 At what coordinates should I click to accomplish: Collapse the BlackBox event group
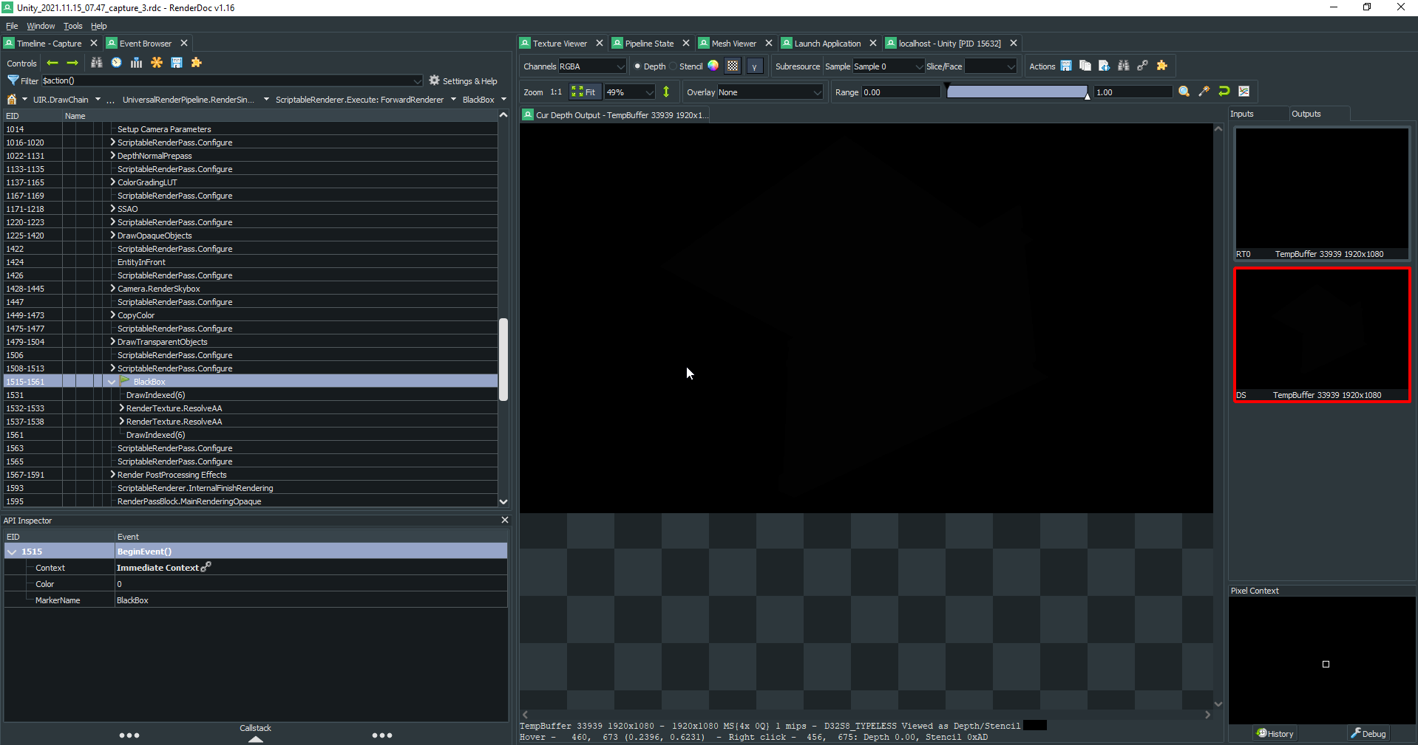click(112, 382)
